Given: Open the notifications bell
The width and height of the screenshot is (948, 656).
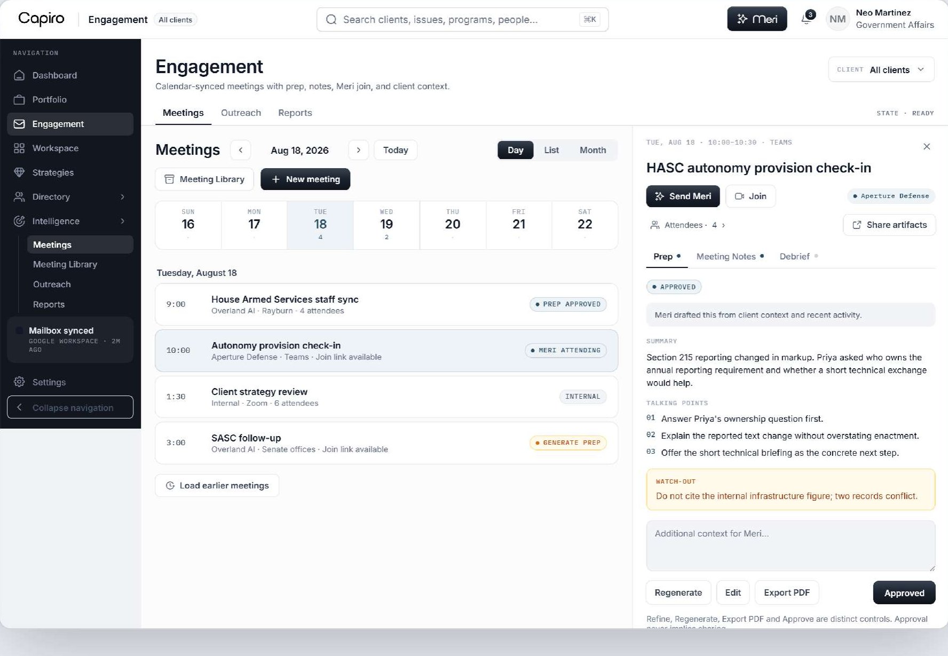Looking at the screenshot, I should (x=807, y=19).
